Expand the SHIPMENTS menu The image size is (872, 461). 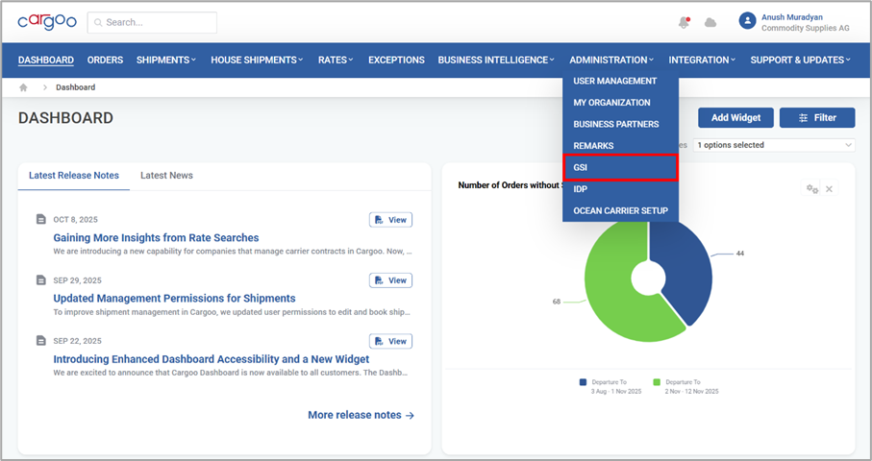coord(166,60)
